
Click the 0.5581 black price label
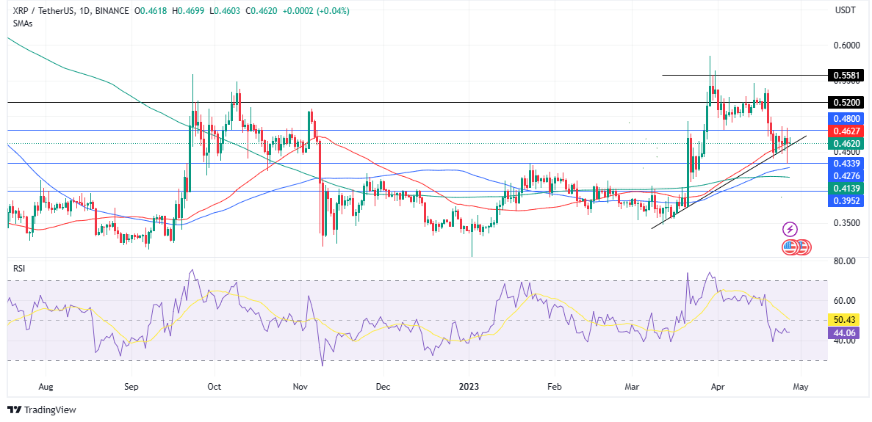[x=846, y=75]
